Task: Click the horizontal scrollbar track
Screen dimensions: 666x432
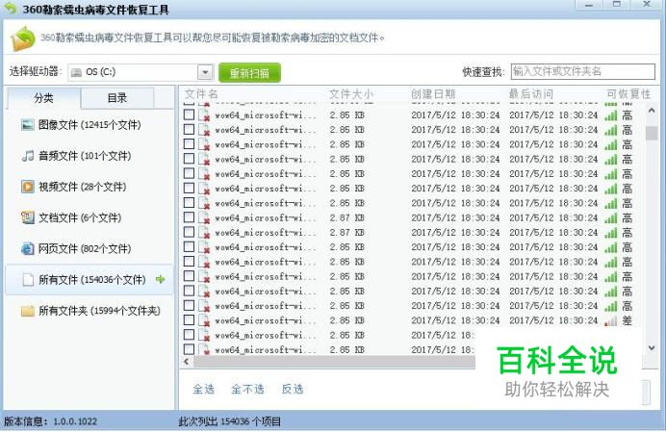Action: (x=334, y=362)
